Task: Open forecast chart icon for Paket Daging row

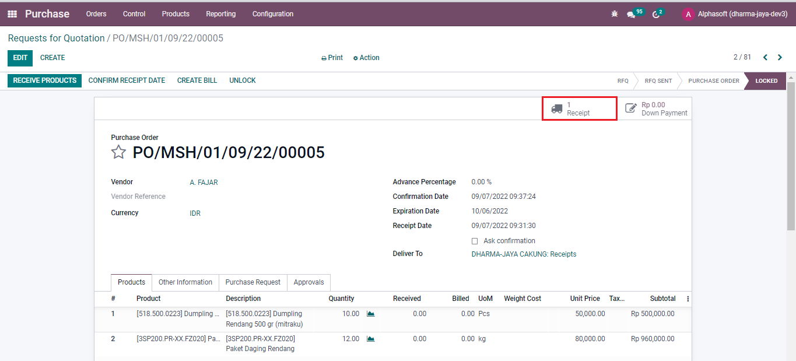Action: pos(371,338)
